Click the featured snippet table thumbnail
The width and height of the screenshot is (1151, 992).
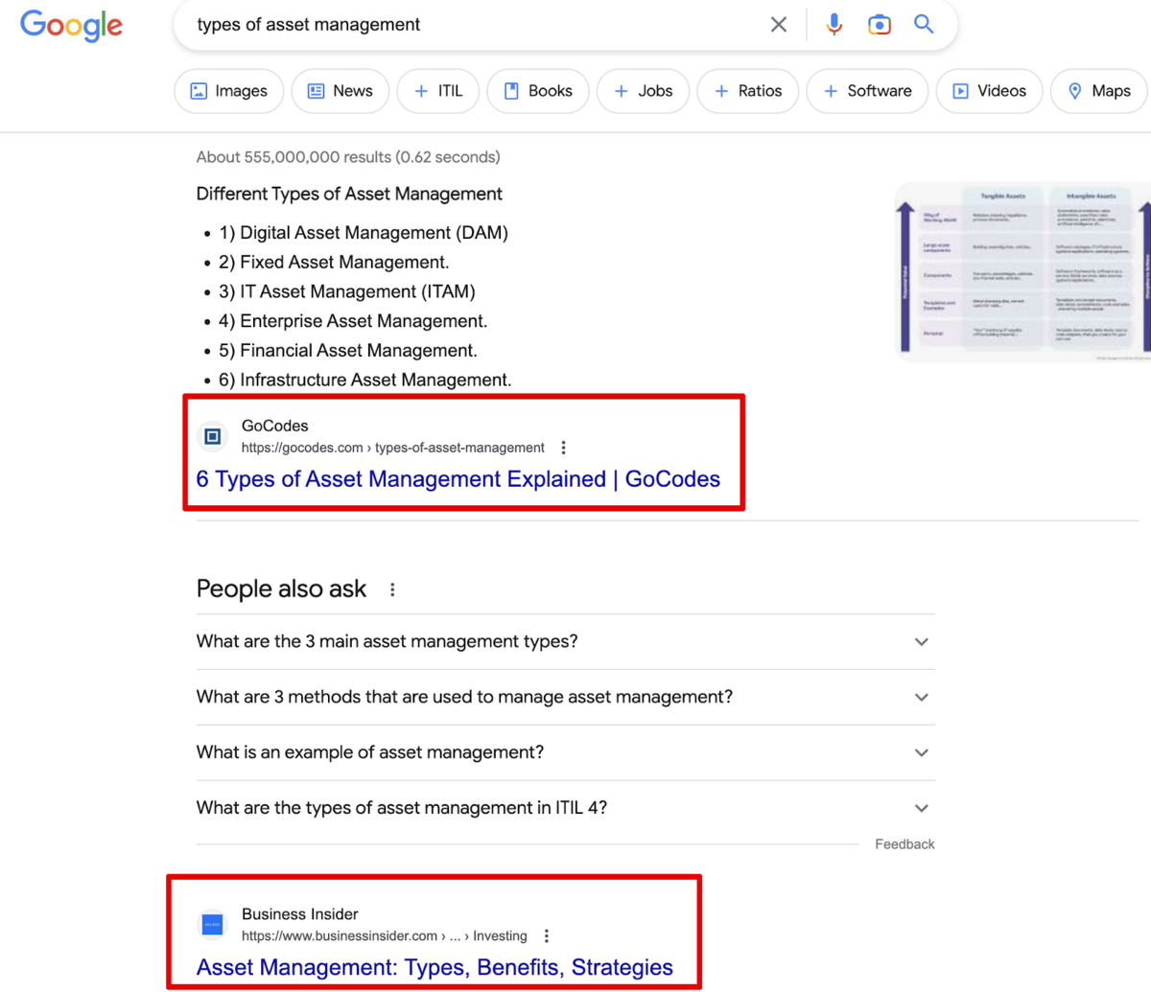pos(1022,271)
